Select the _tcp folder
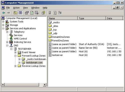Screen dimensions: 125x92 point(54,30)
